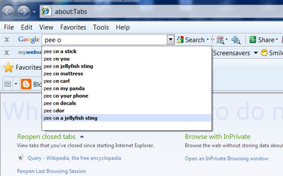283x176 pixels.
Task: Click the browser Forward arrow button
Action: tap(24, 12)
